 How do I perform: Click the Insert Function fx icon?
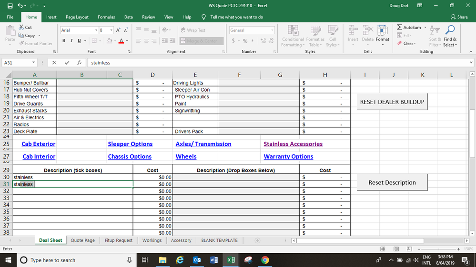click(x=79, y=63)
